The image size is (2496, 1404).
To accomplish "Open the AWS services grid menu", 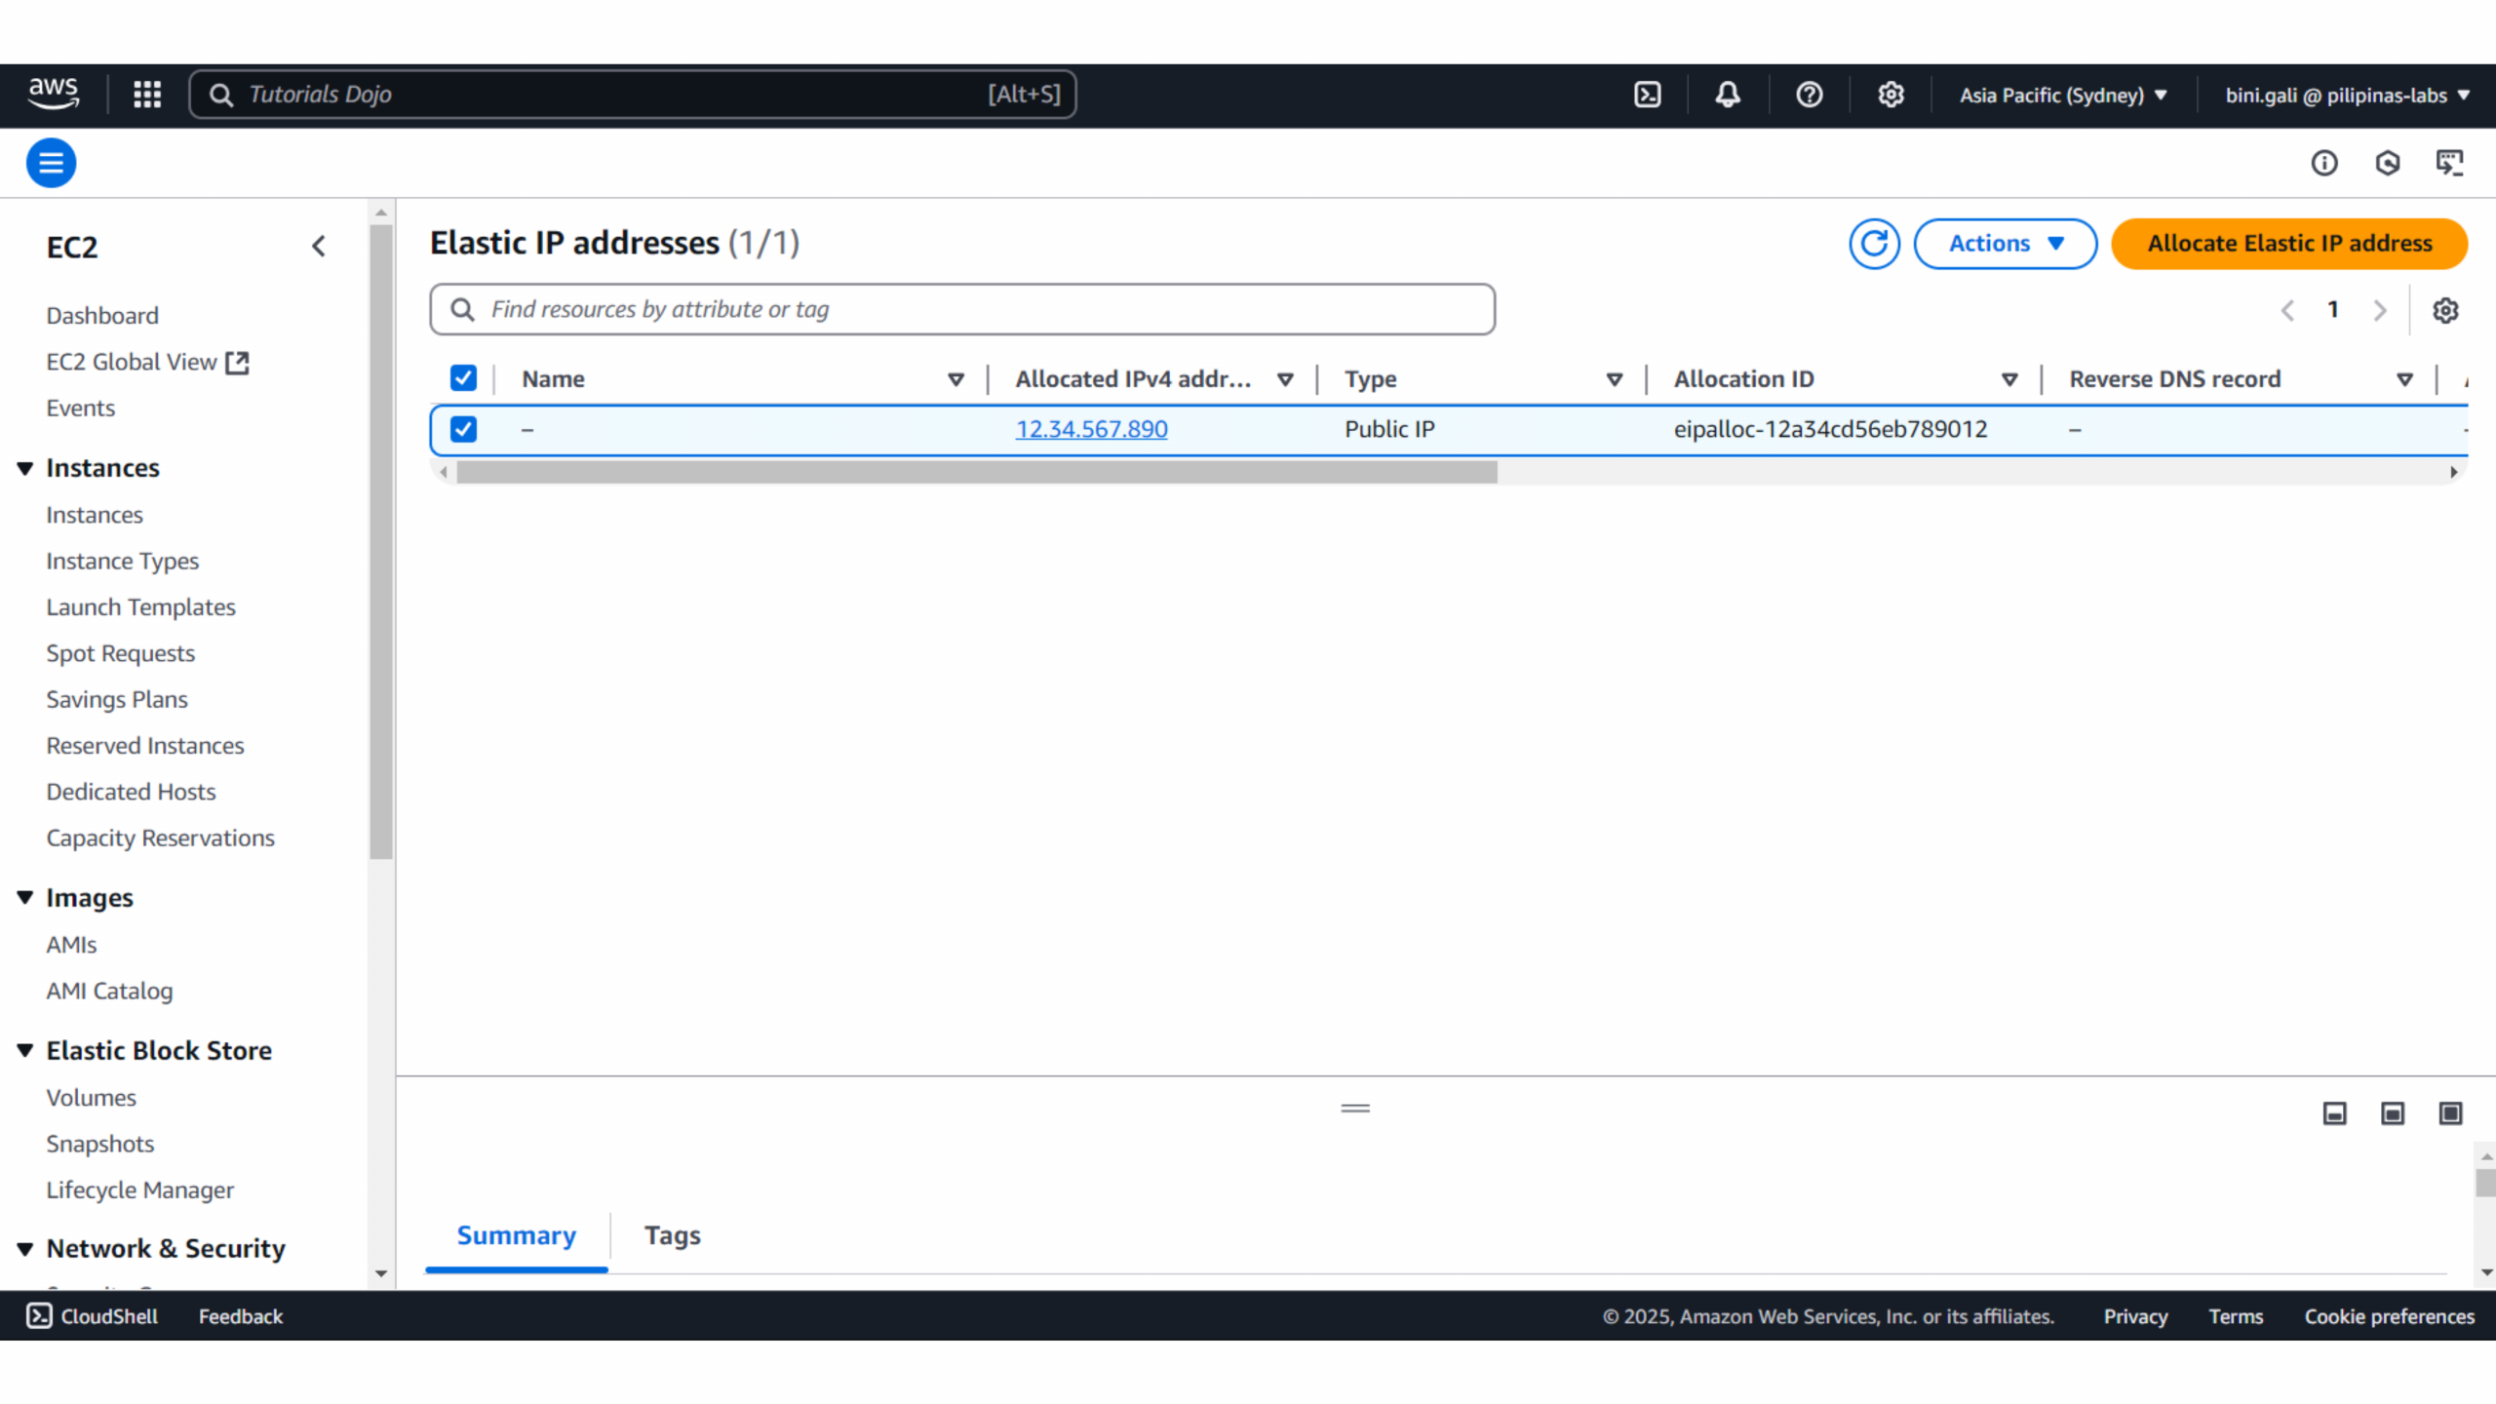I will pyautogui.click(x=147, y=95).
